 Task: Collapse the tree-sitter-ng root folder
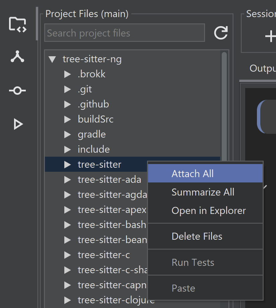coord(52,60)
